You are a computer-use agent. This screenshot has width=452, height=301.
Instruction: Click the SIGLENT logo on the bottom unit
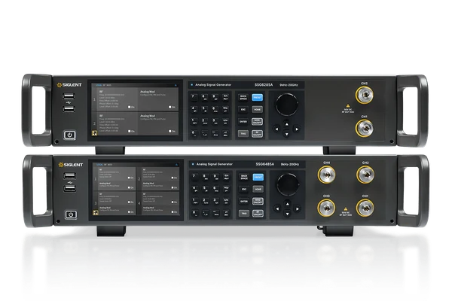[x=71, y=165]
